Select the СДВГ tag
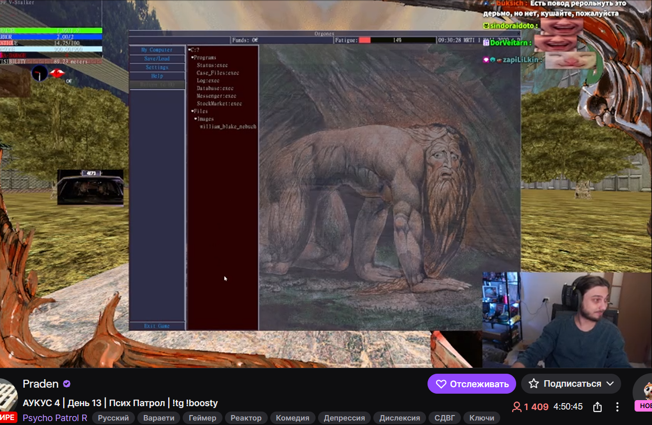This screenshot has height=425, width=652. pyautogui.click(x=444, y=418)
